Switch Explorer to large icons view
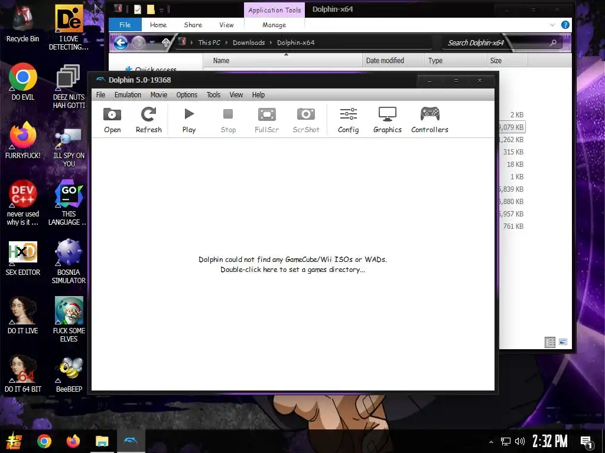 563,342
